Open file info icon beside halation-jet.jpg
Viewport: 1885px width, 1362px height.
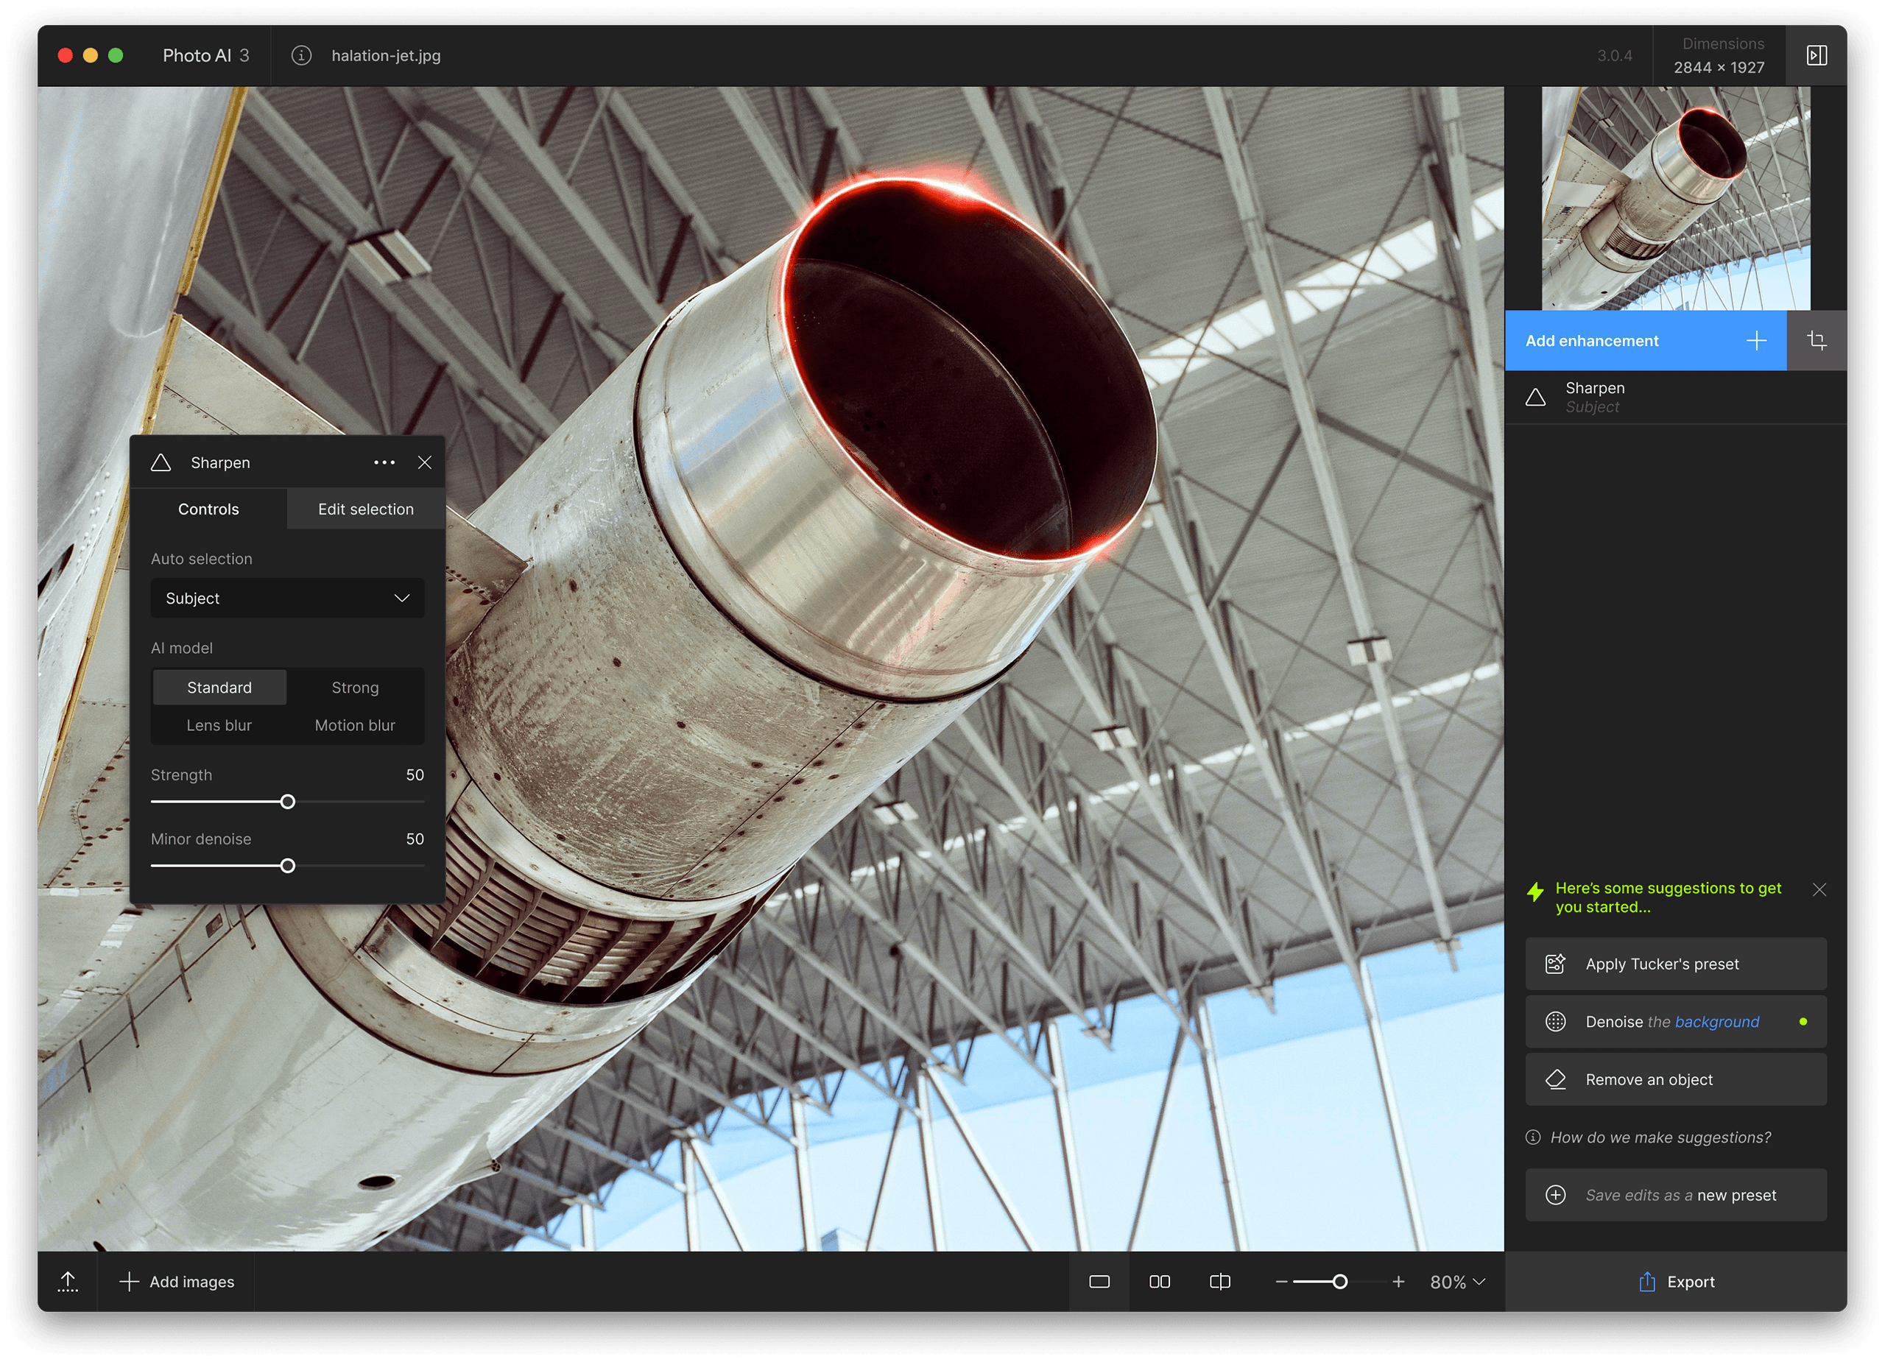pyautogui.click(x=301, y=54)
